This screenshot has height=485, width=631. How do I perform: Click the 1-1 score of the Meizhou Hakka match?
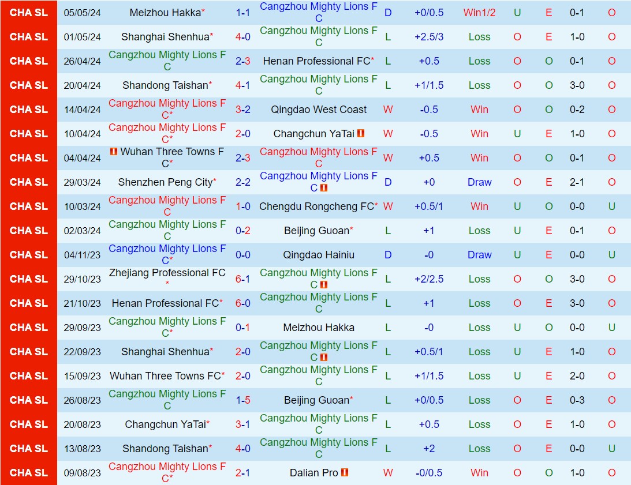243,13
